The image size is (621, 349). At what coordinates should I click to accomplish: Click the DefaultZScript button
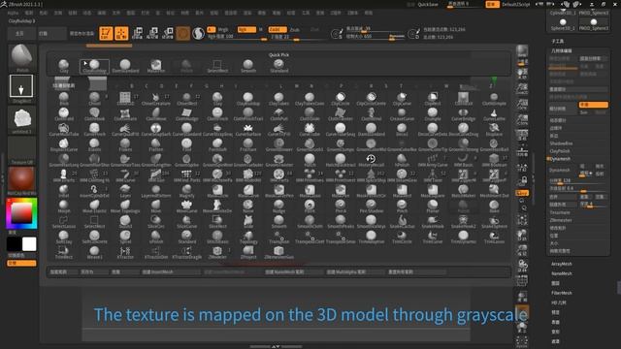(515, 4)
